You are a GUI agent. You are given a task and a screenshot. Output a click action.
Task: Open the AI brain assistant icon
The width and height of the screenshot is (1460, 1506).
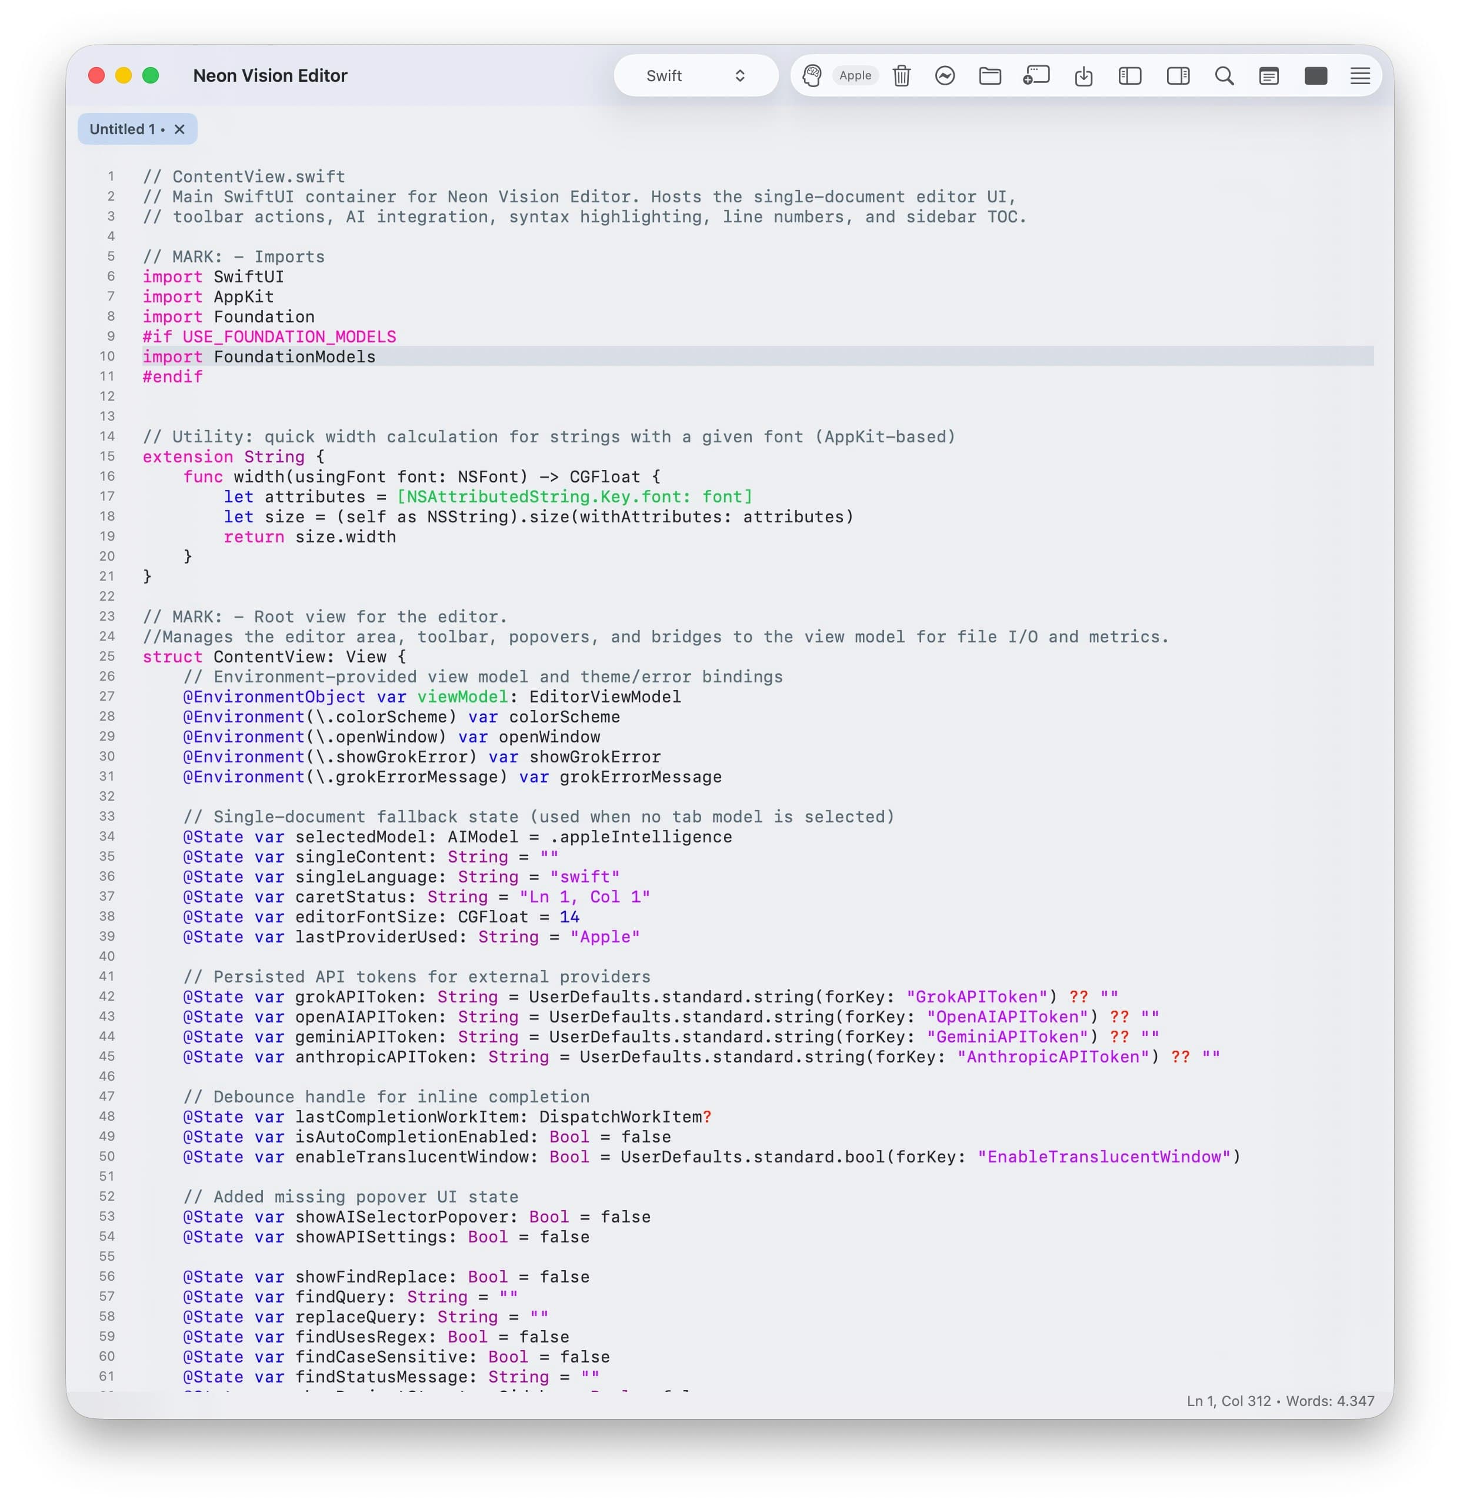[812, 75]
